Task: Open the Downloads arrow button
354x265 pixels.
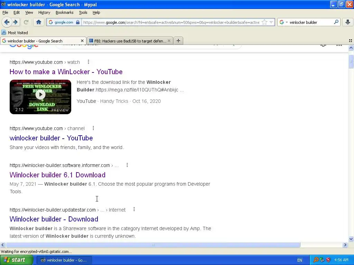Action: tap(348, 22)
